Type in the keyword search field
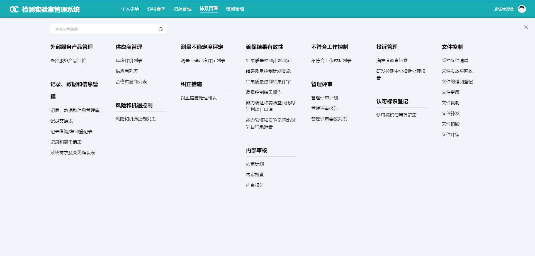 104,29
